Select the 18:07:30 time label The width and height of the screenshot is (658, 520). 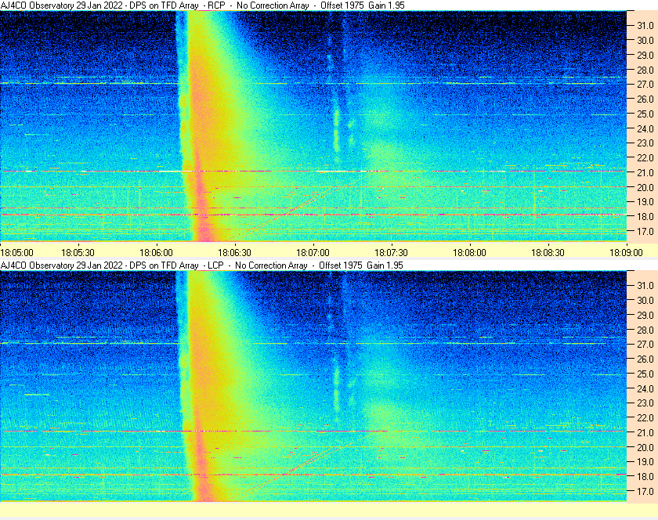(x=391, y=253)
